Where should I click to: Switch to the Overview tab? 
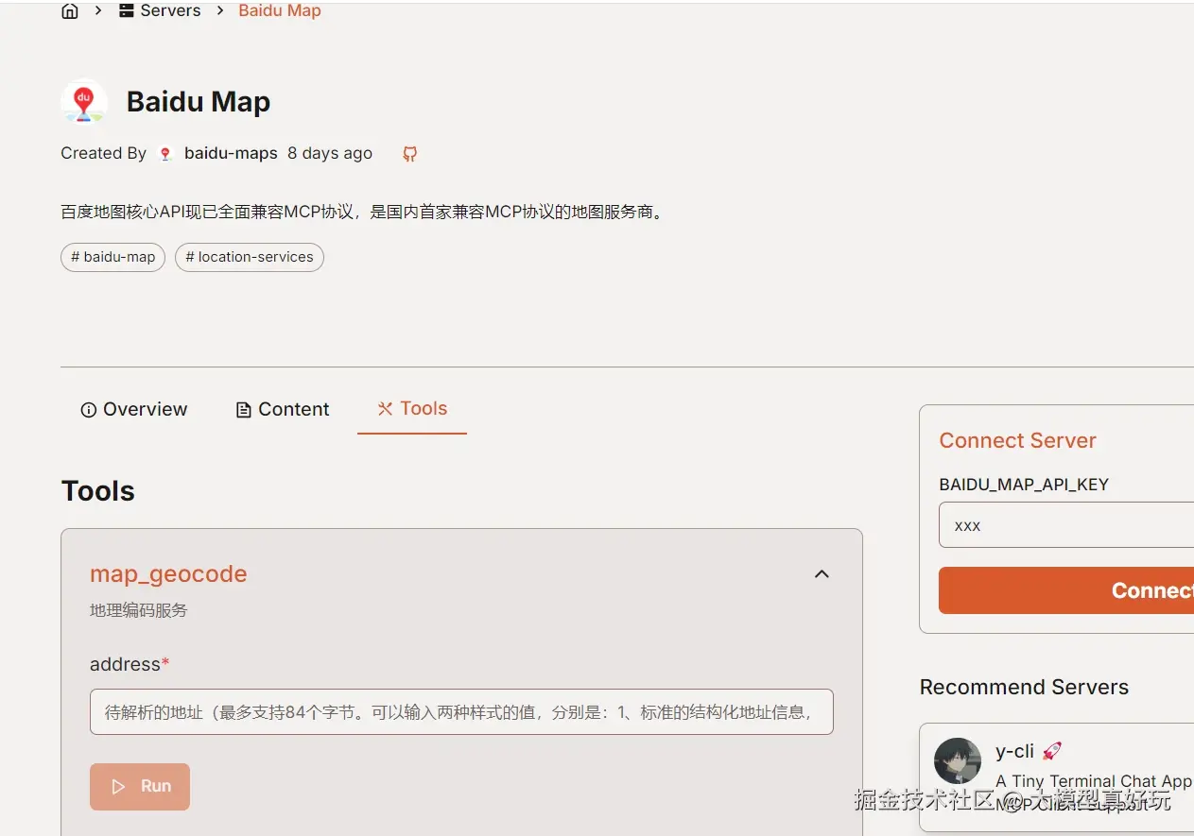(134, 409)
